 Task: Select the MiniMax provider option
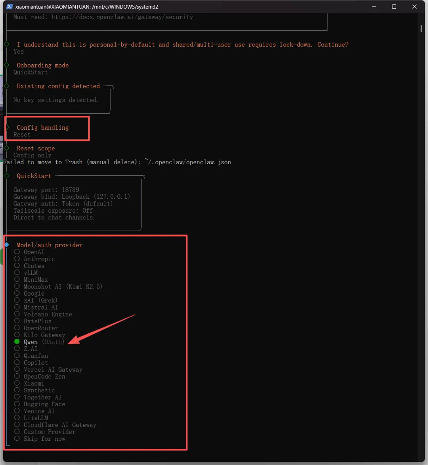pos(31,279)
